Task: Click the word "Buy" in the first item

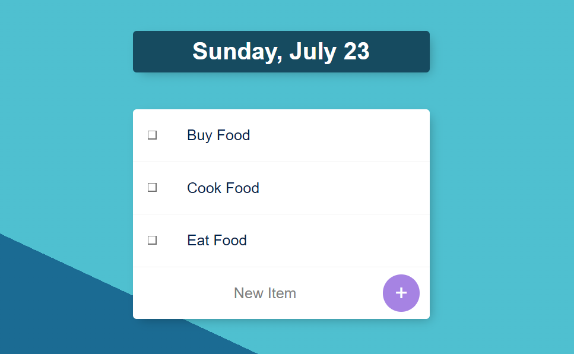Action: click(x=199, y=135)
